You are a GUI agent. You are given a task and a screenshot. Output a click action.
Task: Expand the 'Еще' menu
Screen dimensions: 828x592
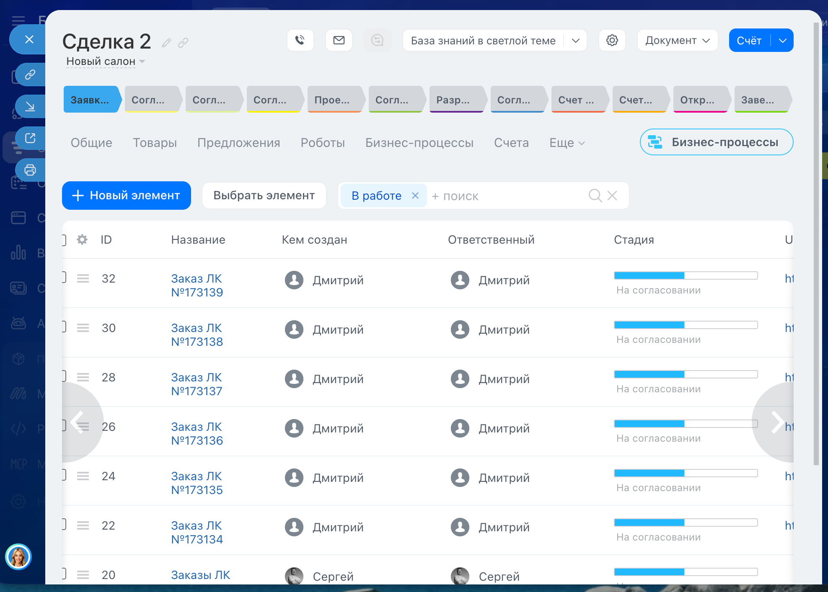coord(566,143)
